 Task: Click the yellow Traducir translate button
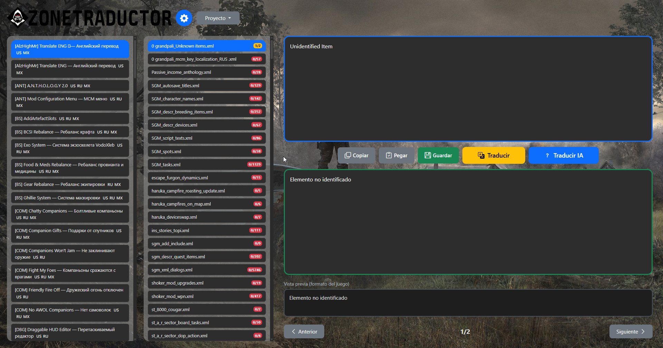pyautogui.click(x=493, y=156)
